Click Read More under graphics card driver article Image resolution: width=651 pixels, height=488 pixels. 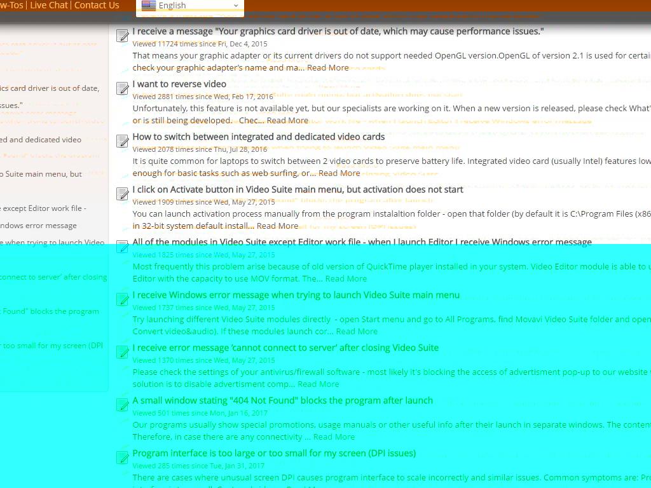coord(328,67)
